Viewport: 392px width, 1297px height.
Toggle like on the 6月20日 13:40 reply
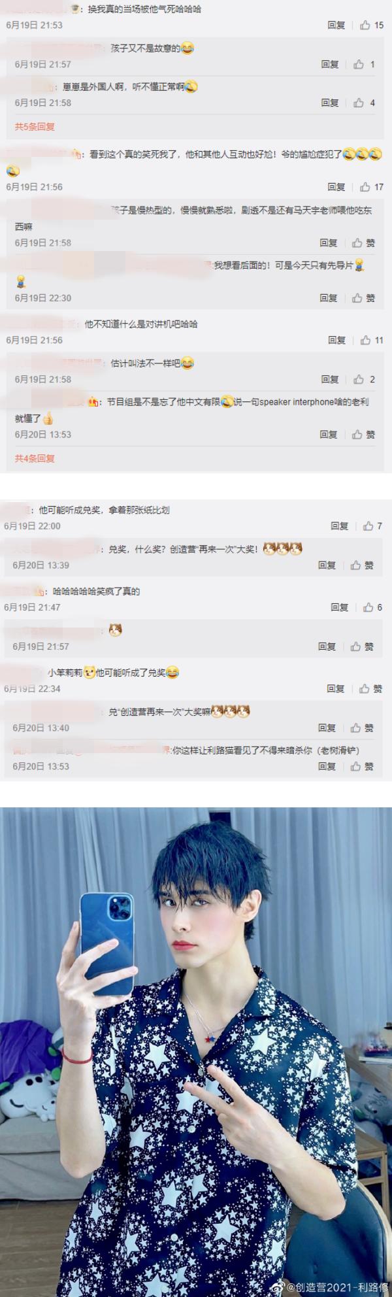point(362,728)
